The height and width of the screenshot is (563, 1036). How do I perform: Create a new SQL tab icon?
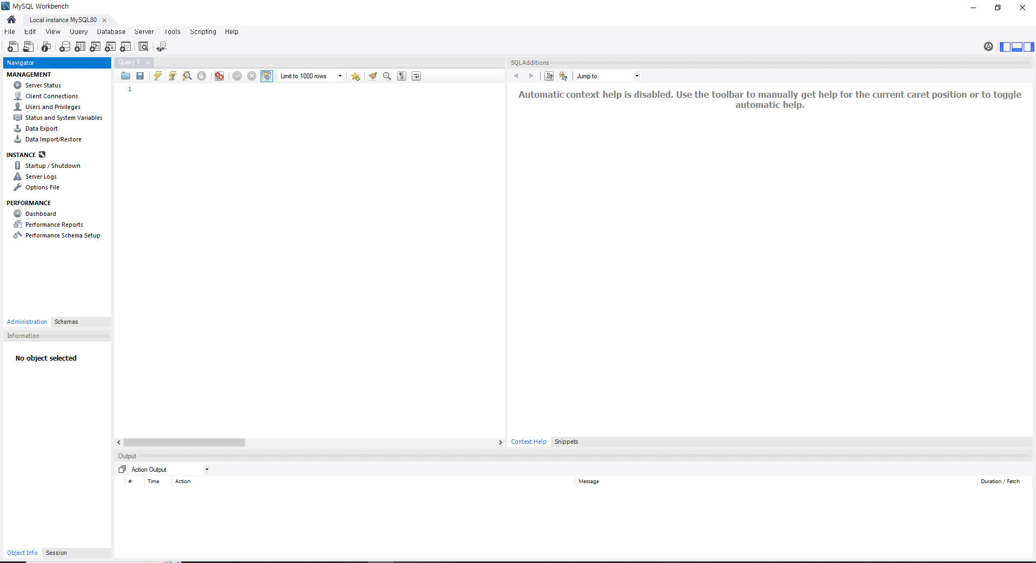click(12, 47)
